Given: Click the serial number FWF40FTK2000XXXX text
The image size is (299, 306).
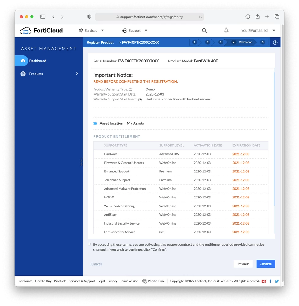Looking at the screenshot, I should [138, 61].
